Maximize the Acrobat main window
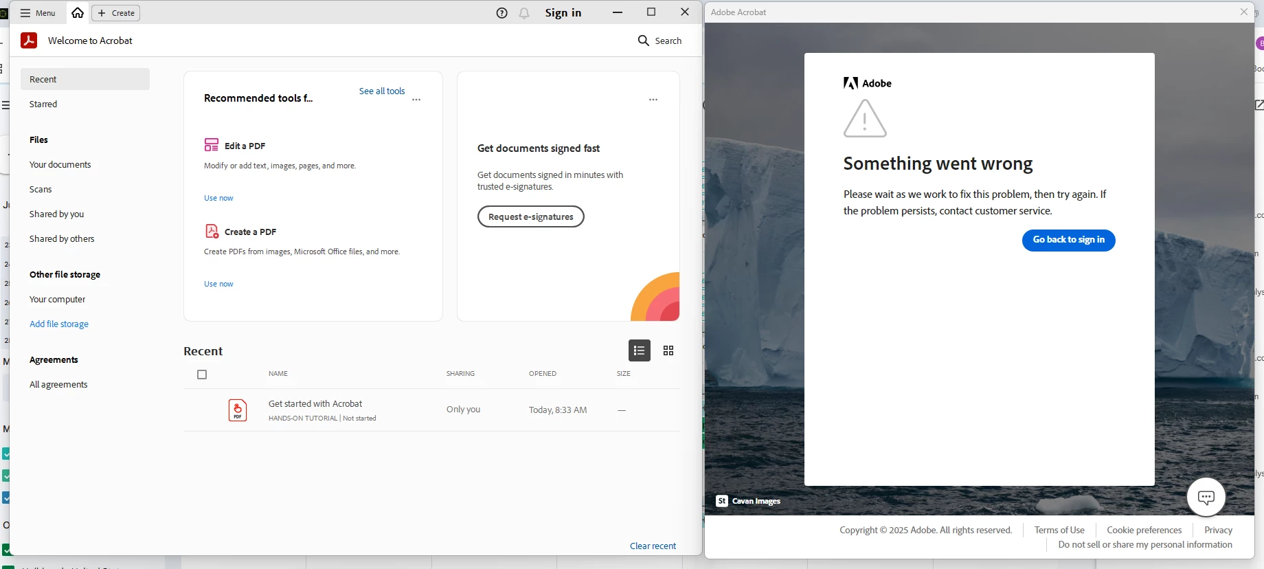The height and width of the screenshot is (569, 1264). pos(651,12)
